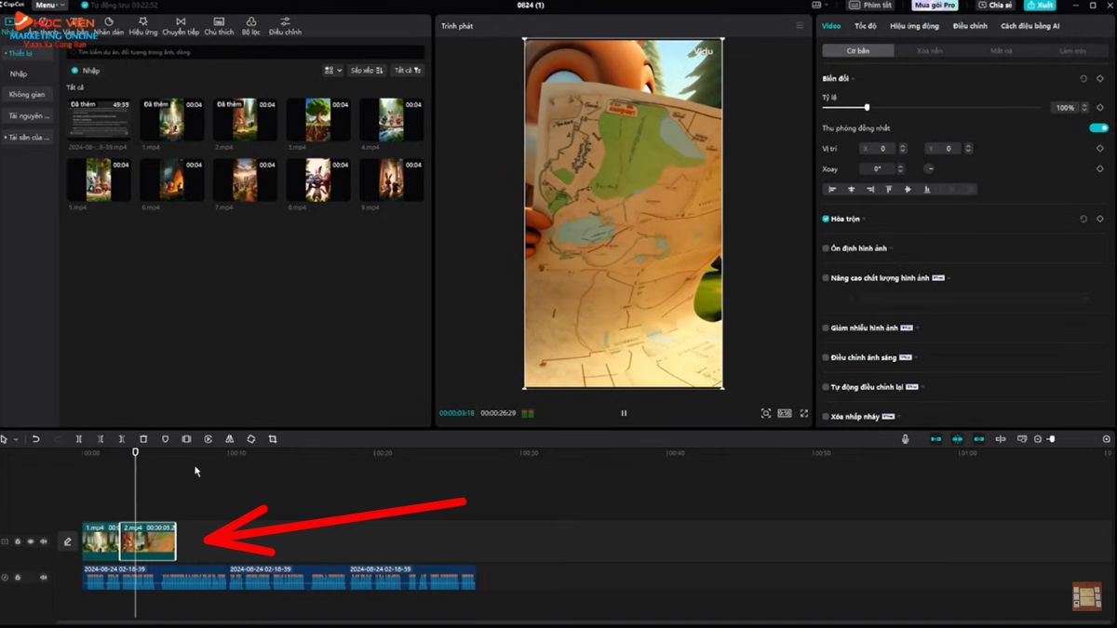Enable the Tự động điều chỉnh lại checkbox
Screen dimensions: 1117x628
pos(826,387)
